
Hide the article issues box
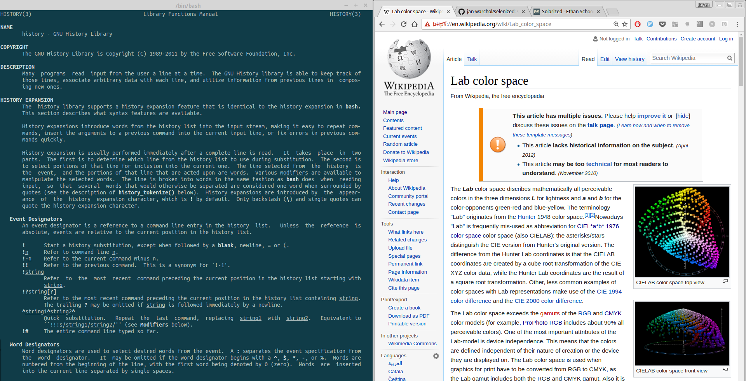683,116
